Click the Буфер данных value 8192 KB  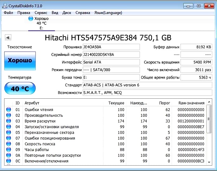click(x=196, y=47)
